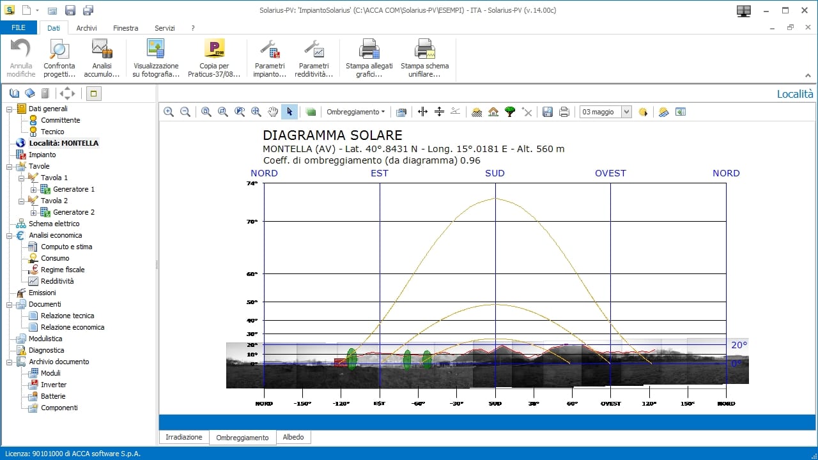Collapse the Dati generali tree node
Viewport: 818px width, 460px height.
click(x=10, y=109)
